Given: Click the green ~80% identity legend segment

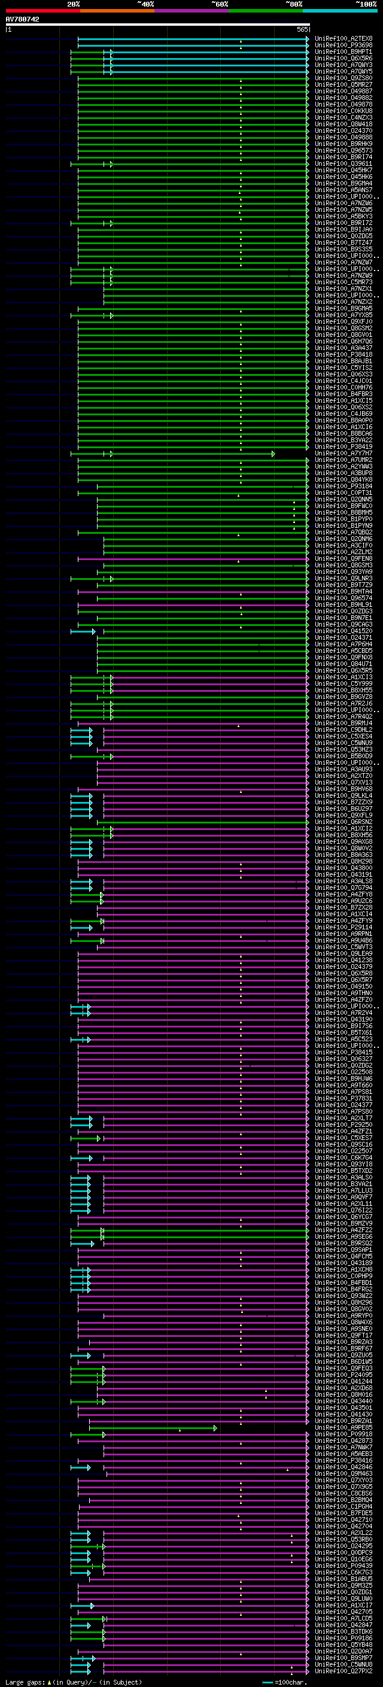Looking at the screenshot, I should point(266,11).
